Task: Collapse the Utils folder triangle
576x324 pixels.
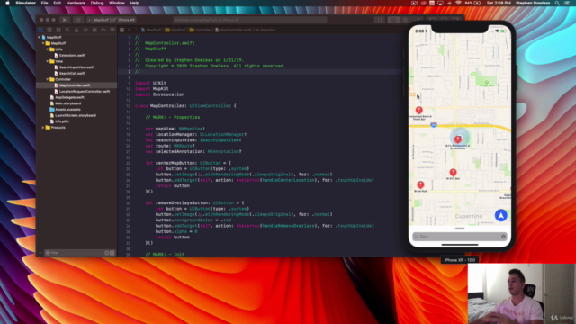Action: (48, 49)
